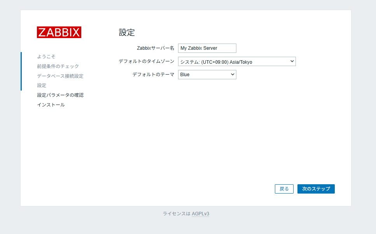376x234 pixels.
Task: Open the AGPLv3 license link
Action: click(200, 213)
